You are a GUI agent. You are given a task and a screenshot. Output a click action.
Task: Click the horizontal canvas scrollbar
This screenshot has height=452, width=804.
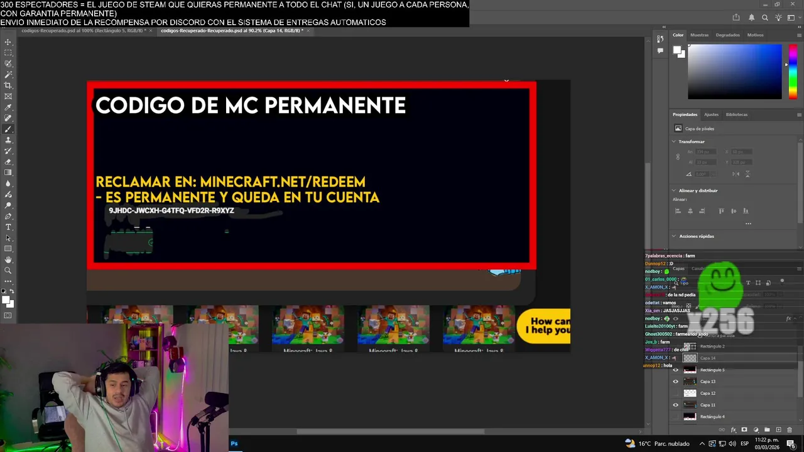tap(390, 431)
